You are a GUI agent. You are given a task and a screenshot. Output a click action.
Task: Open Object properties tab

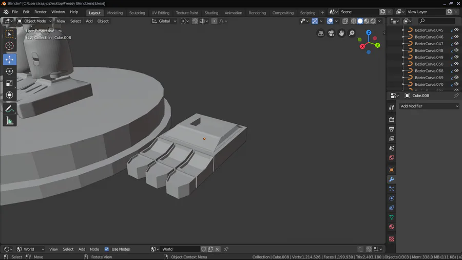(x=392, y=170)
